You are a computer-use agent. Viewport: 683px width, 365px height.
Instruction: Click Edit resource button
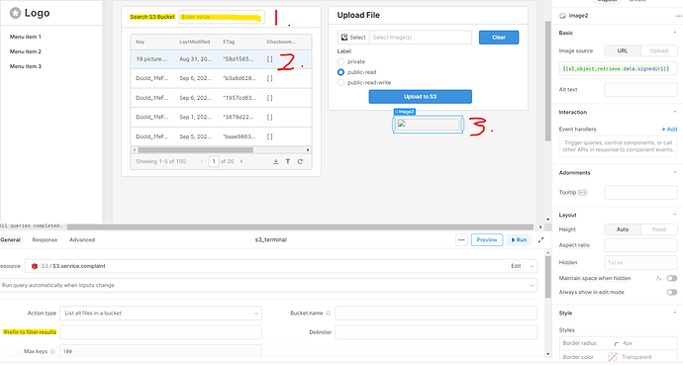pos(516,266)
